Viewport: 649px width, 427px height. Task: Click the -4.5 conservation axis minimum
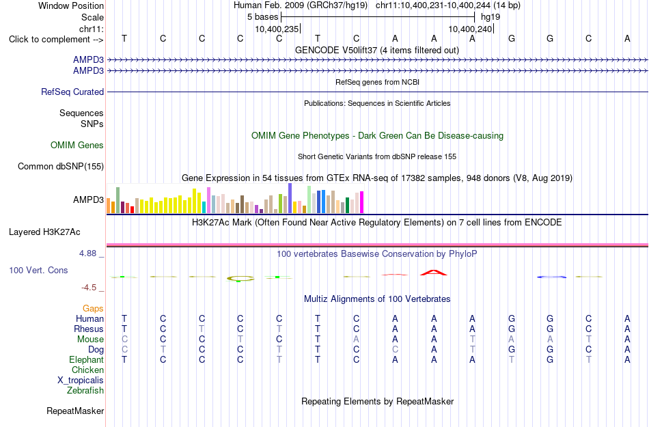click(89, 287)
